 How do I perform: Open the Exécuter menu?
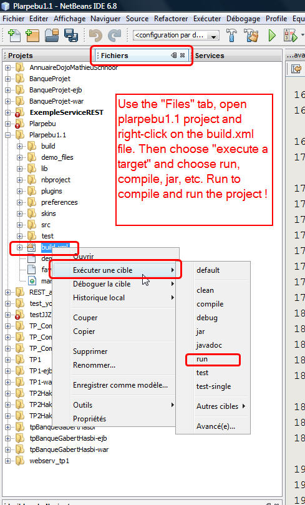(207, 19)
